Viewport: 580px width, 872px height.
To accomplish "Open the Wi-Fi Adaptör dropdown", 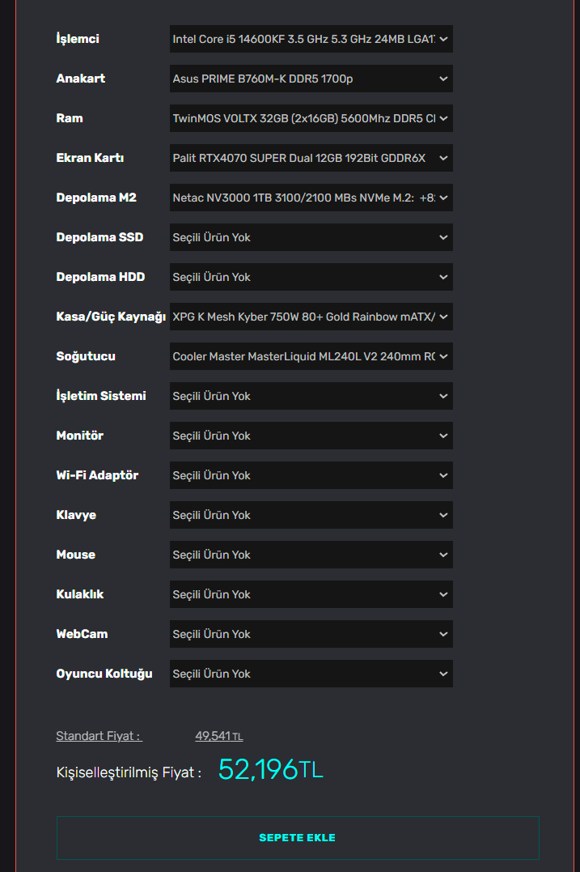I will tap(311, 475).
